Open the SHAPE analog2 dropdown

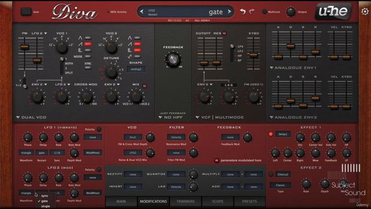pyautogui.click(x=136, y=69)
